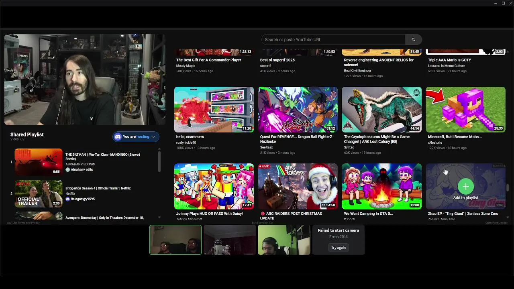Select Avengers: Doomsday playlist thumbnail

[x=39, y=216]
